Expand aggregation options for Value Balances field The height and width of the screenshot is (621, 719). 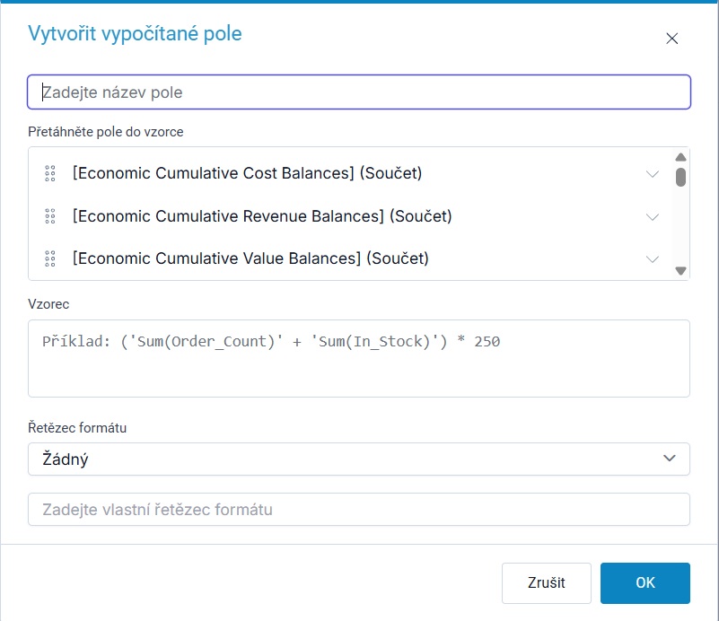pos(652,259)
